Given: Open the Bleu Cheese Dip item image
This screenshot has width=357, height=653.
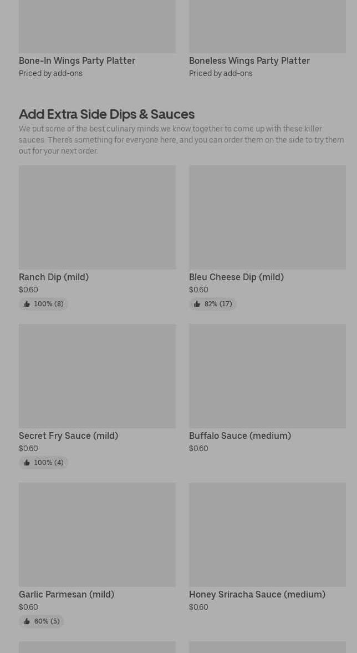Looking at the screenshot, I should click(x=267, y=217).
